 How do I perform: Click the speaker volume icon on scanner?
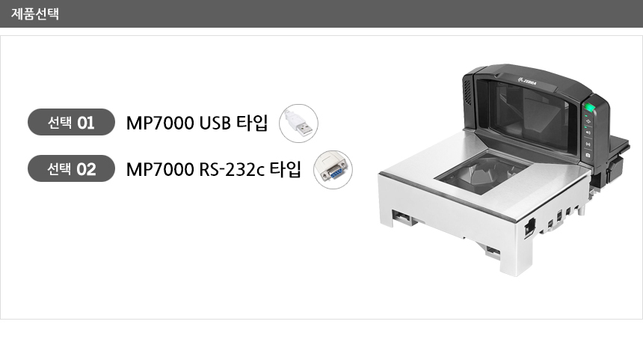(x=588, y=132)
